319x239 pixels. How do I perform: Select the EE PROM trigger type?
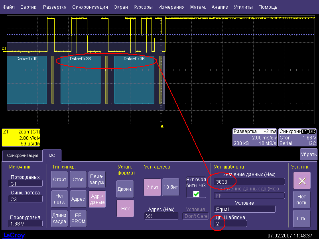78,218
